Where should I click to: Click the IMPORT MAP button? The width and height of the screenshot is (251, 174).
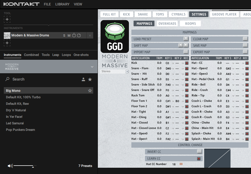186,52
